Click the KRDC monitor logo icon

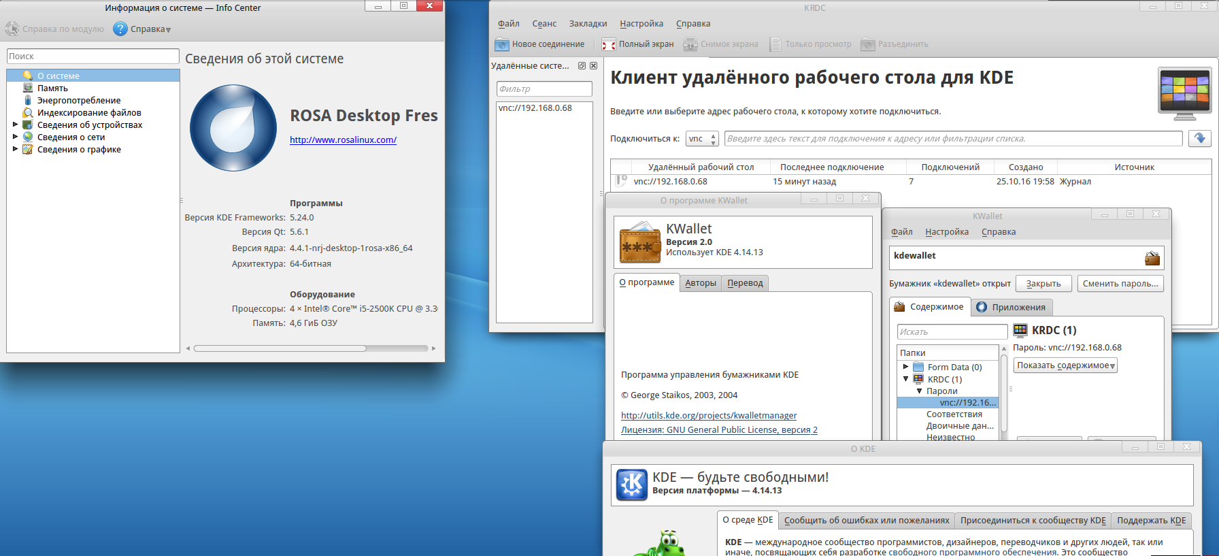coord(1185,93)
